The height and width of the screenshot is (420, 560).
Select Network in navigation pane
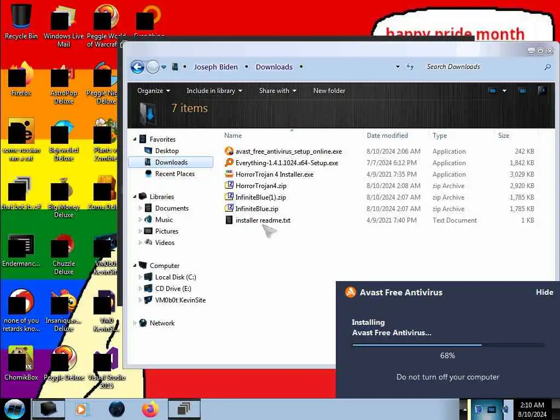(162, 323)
